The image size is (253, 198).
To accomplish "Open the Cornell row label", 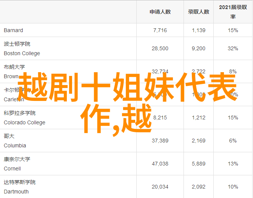I will (x=12, y=169).
